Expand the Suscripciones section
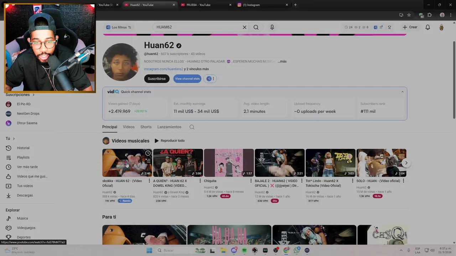The height and width of the screenshot is (256, 456). coord(20,95)
